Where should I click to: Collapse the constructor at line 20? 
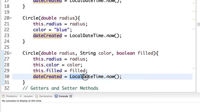pyautogui.click(x=11, y=18)
